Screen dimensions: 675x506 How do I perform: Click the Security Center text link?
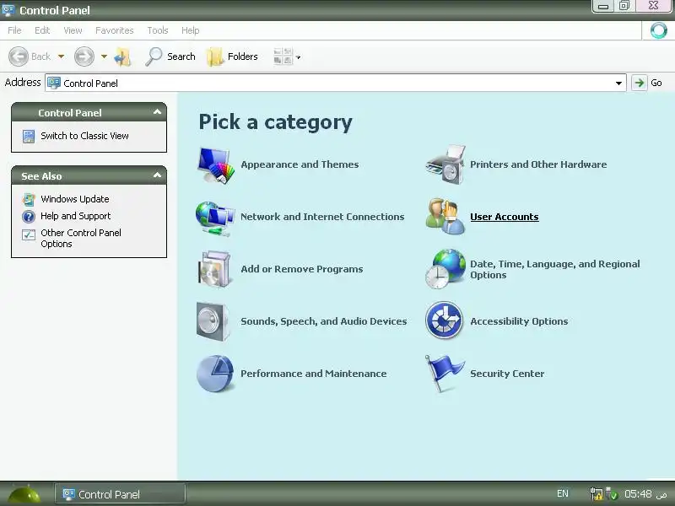pos(507,374)
